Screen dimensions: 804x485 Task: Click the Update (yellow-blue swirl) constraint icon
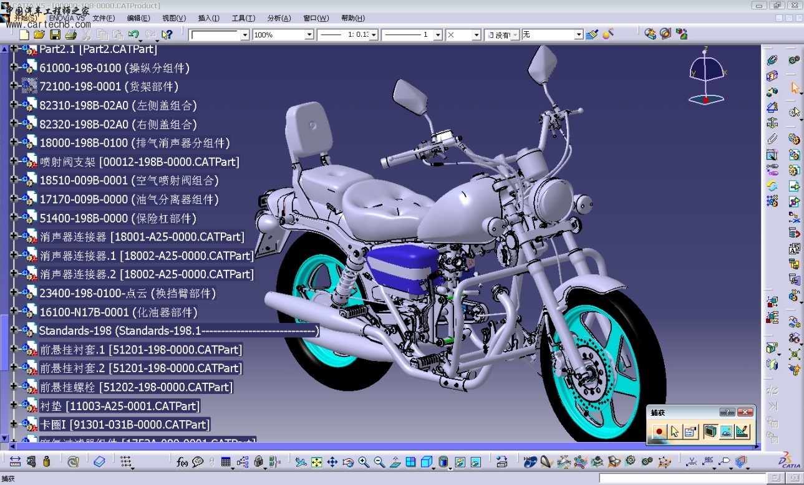pyautogui.click(x=772, y=185)
